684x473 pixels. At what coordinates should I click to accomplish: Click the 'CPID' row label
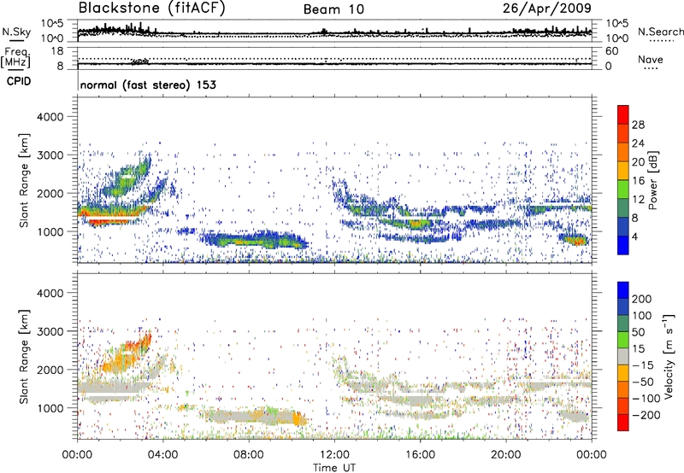tap(19, 81)
